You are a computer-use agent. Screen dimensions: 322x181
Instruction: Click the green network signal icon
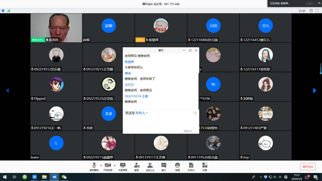[9, 11]
